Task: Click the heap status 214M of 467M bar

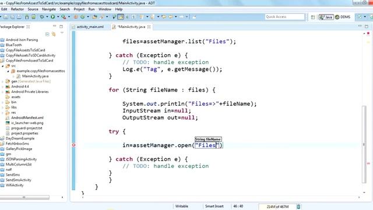Action: click(277, 206)
